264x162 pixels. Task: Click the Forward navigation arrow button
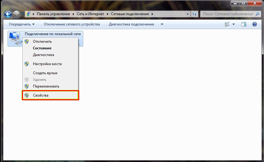(16, 14)
